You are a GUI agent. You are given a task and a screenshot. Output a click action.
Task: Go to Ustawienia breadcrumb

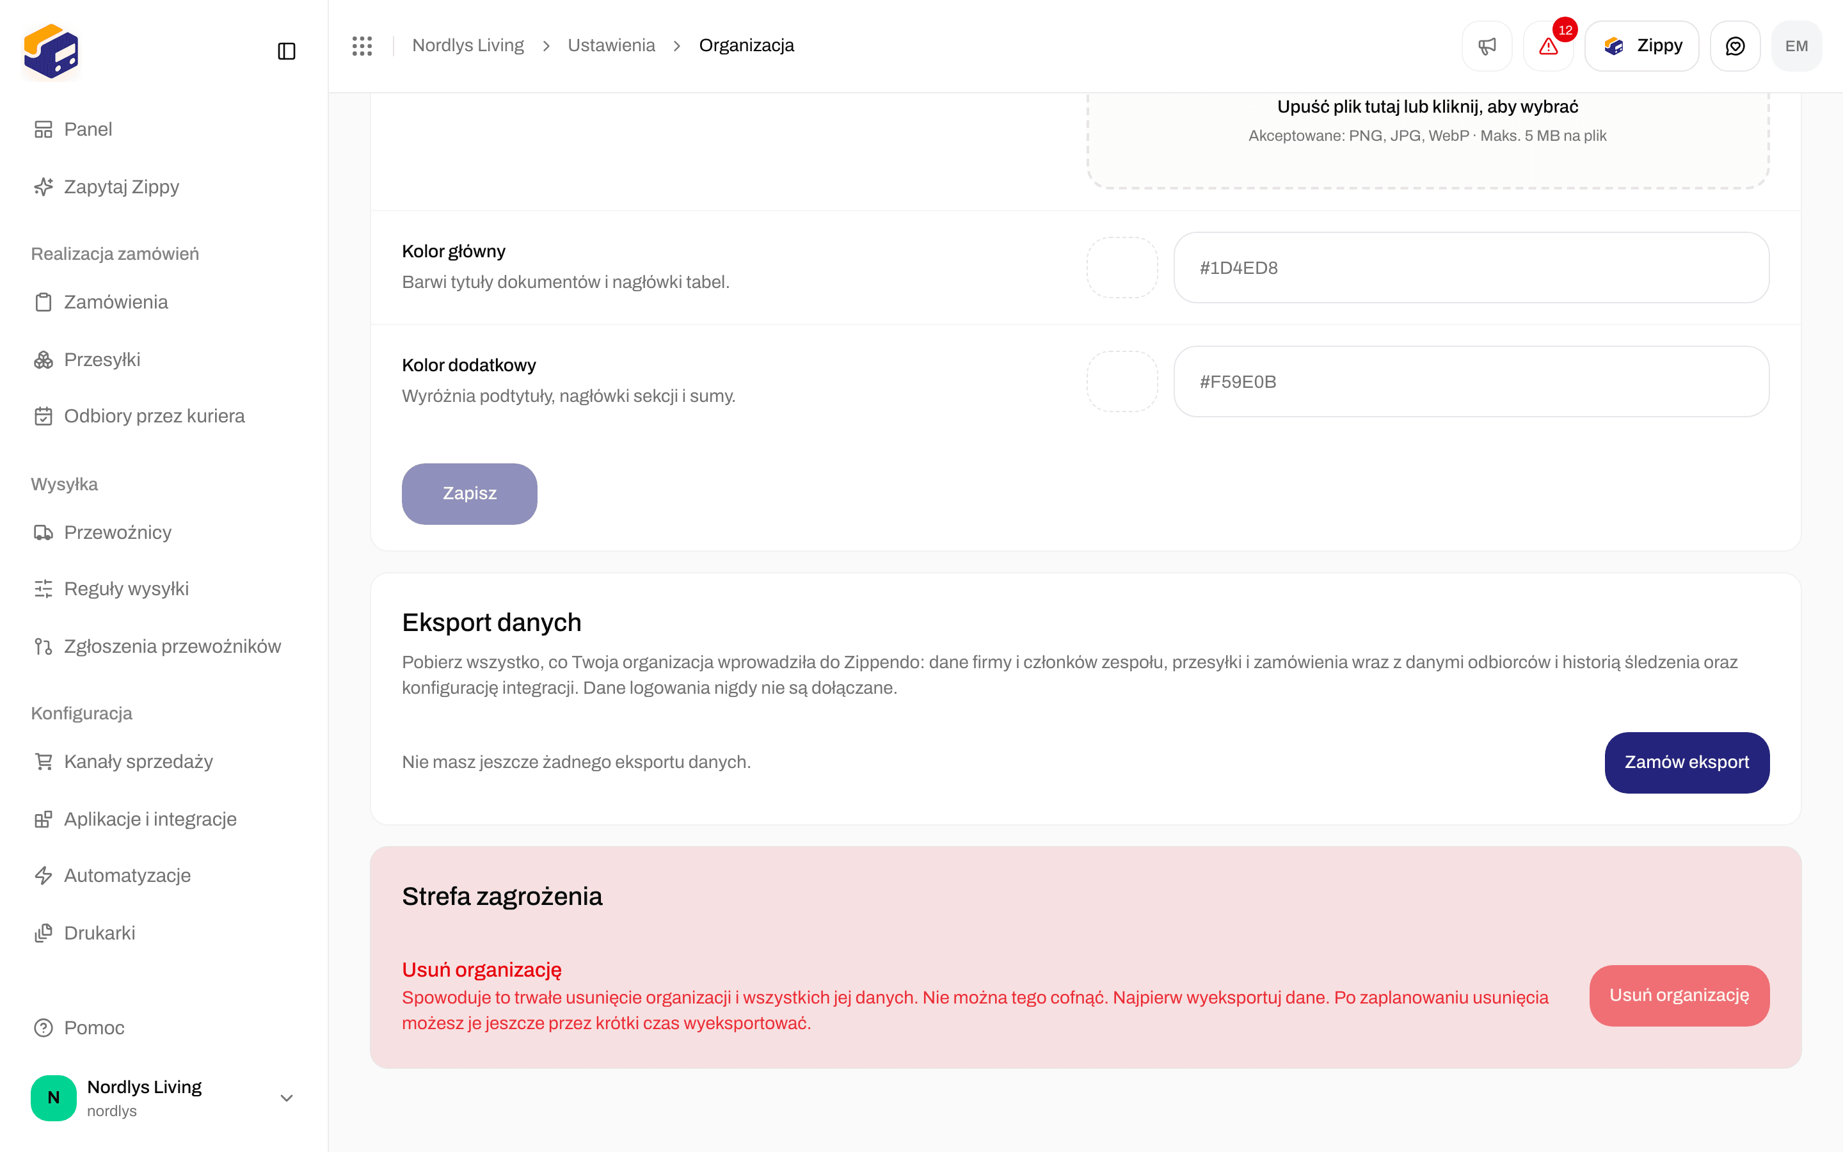(610, 45)
